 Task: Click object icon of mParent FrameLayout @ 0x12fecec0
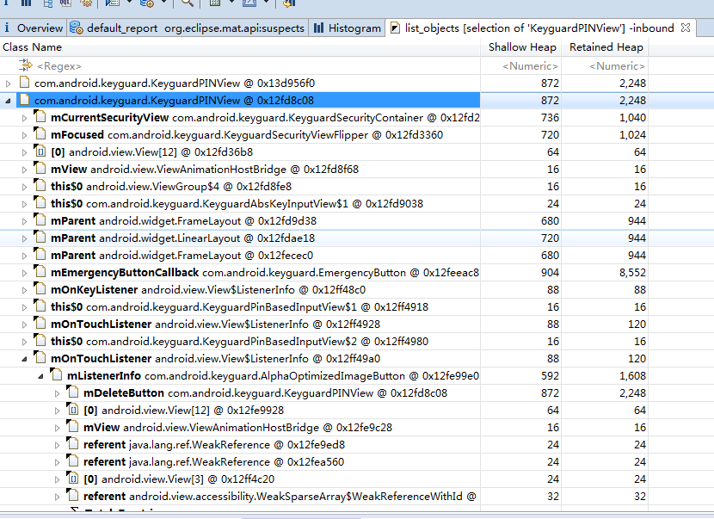[x=40, y=255]
